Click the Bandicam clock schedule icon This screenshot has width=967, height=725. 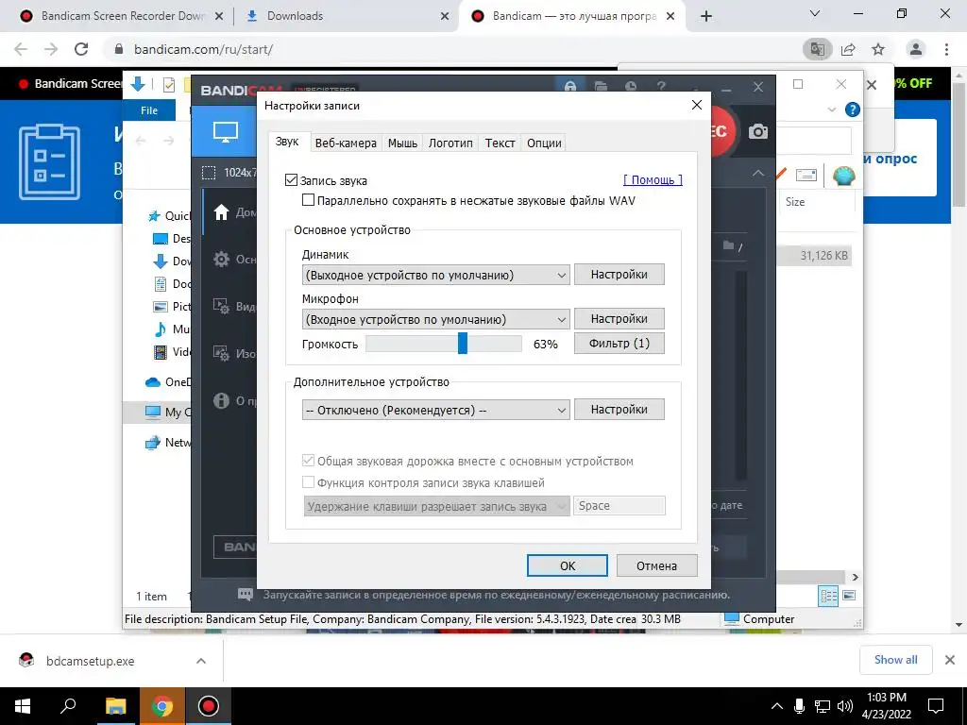[631, 87]
